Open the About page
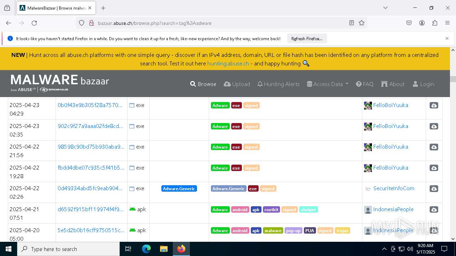Screen dimensions: 456x256 [x=393, y=84]
